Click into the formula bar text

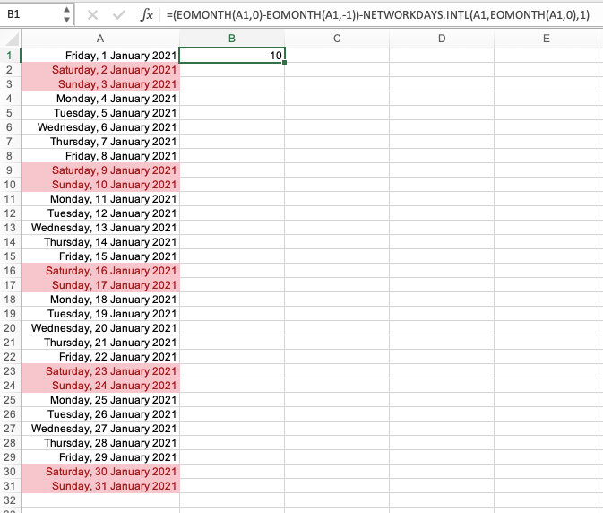pyautogui.click(x=378, y=15)
